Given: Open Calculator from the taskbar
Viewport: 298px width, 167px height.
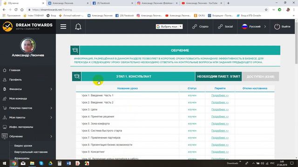Looking at the screenshot, I should click(60, 163).
